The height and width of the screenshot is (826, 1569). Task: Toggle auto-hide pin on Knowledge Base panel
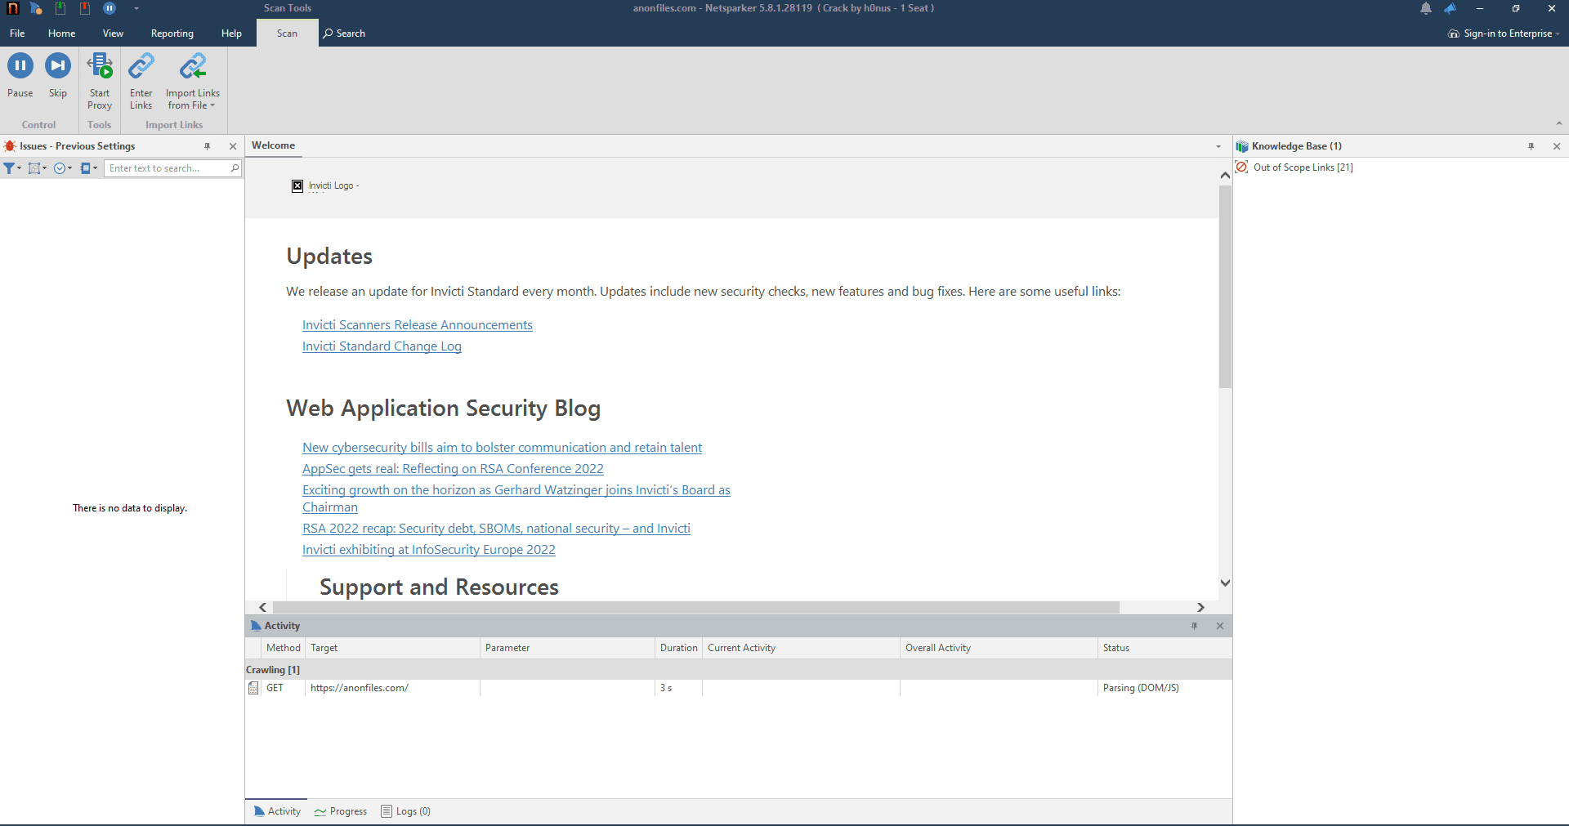[1531, 146]
